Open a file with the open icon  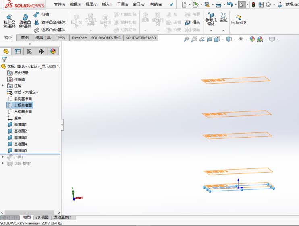tap(195, 4)
